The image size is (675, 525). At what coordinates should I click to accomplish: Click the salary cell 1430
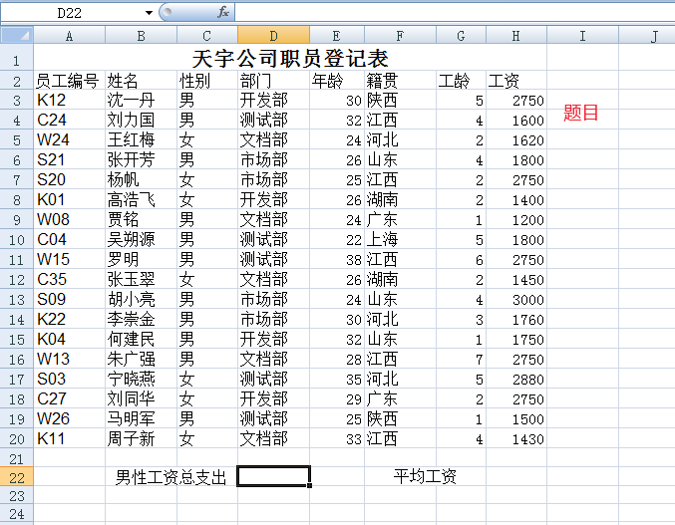516,438
